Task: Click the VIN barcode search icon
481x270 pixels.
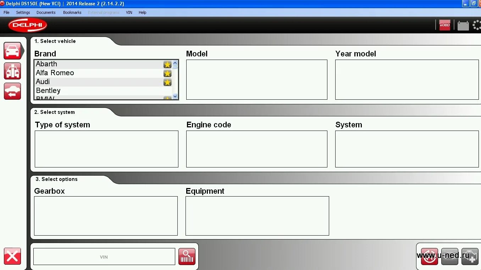Action: point(187,257)
